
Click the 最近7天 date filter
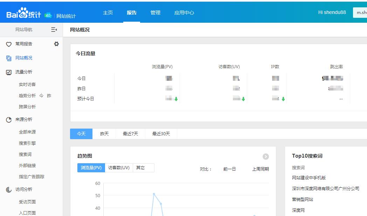[130, 134]
